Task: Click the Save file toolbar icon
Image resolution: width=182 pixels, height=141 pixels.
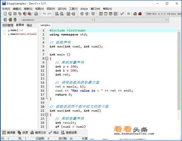Action: pos(15,14)
